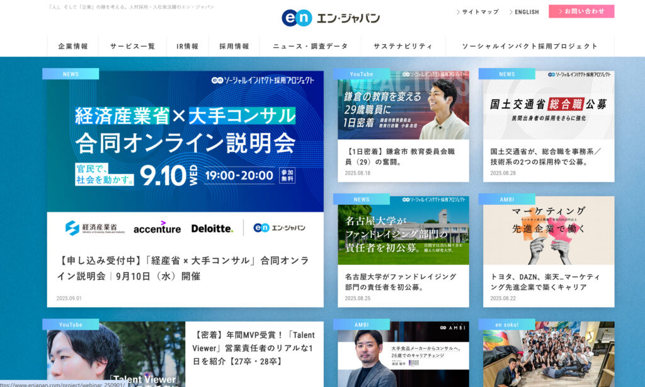Click the NEWS tag on 国土交通省 card
The width and height of the screenshot is (645, 387).
(x=507, y=74)
